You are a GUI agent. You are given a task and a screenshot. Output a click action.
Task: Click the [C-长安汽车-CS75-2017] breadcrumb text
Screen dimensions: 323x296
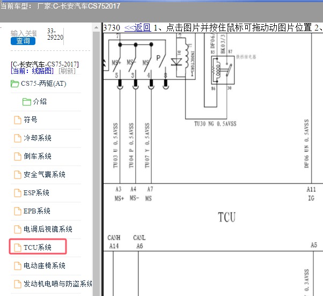(45, 64)
